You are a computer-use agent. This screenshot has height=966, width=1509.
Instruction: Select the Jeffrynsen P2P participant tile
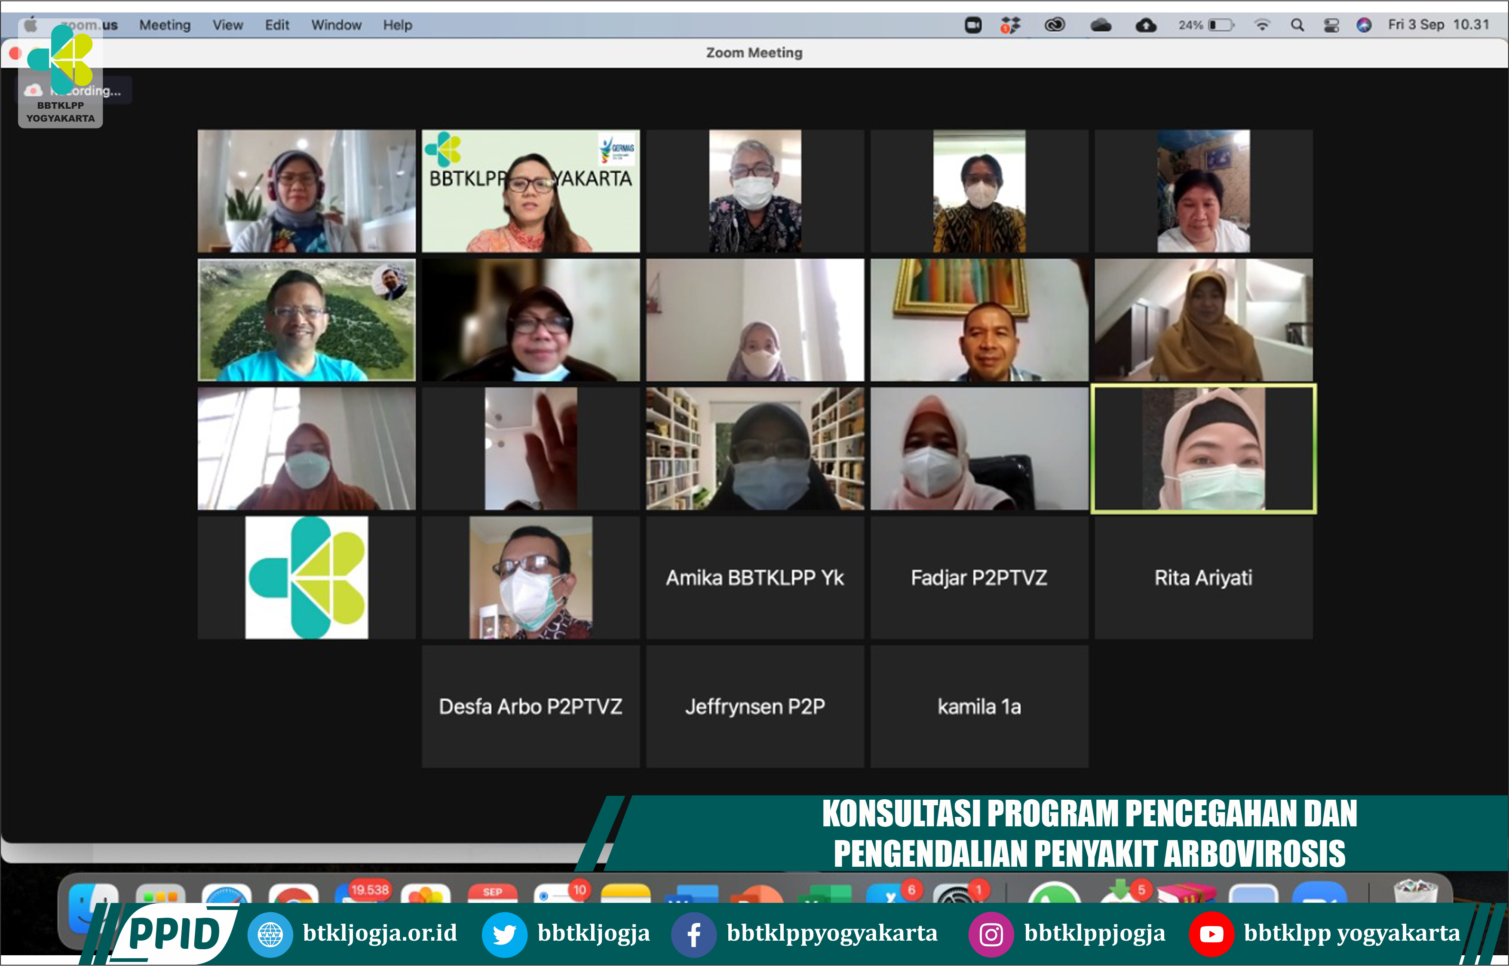pos(755,706)
